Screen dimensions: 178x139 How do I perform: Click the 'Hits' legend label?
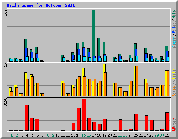click(174, 14)
